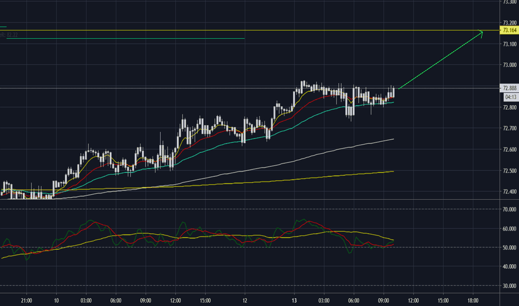Click the 21:00 time axis label

click(x=26, y=300)
